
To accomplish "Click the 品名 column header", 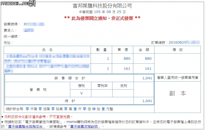I will pos(47,50).
